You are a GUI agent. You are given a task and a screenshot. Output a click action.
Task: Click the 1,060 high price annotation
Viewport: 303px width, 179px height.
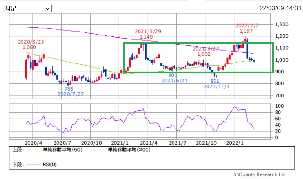(29, 47)
